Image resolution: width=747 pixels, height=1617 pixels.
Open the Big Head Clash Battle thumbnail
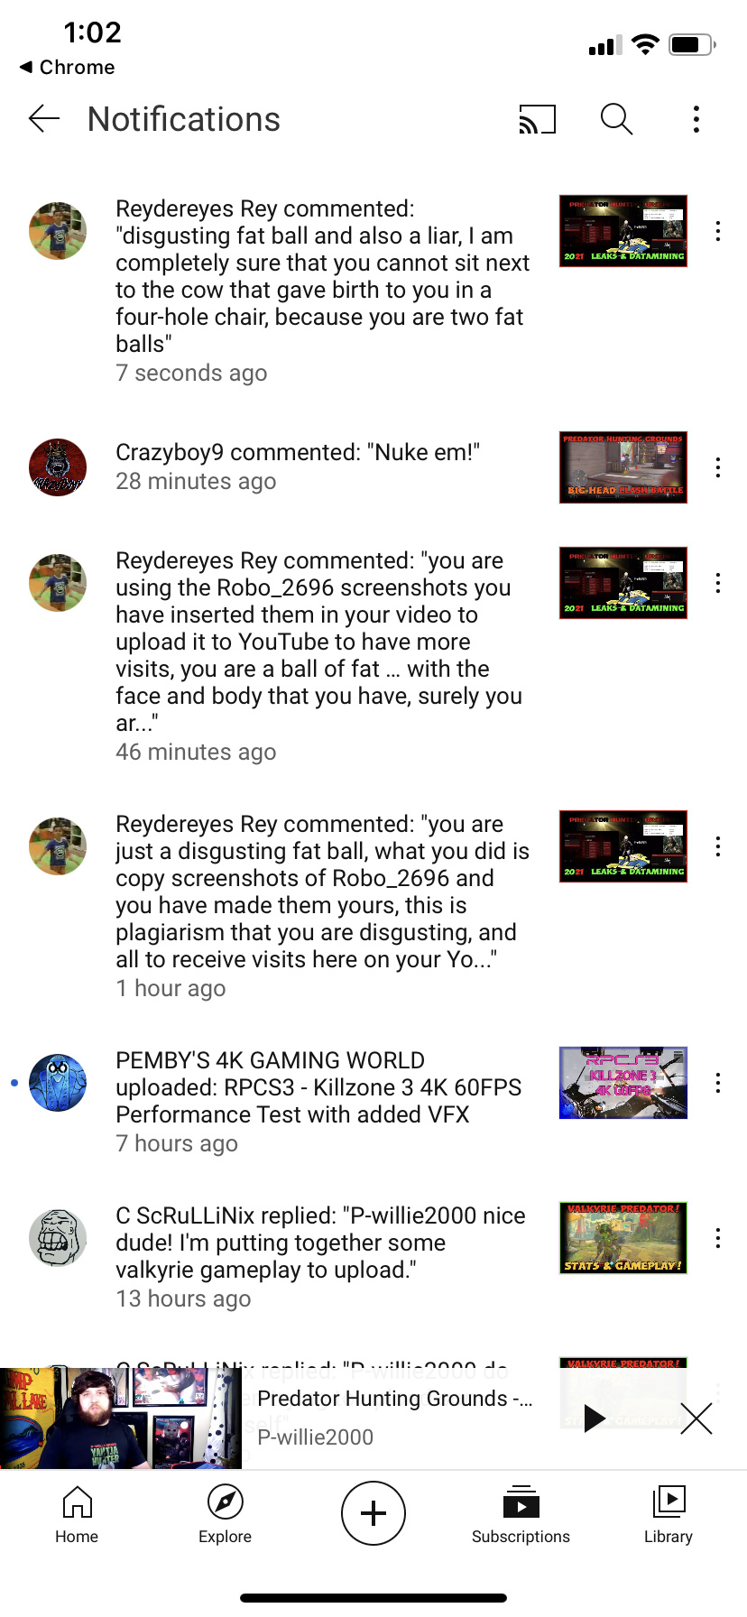click(x=623, y=467)
